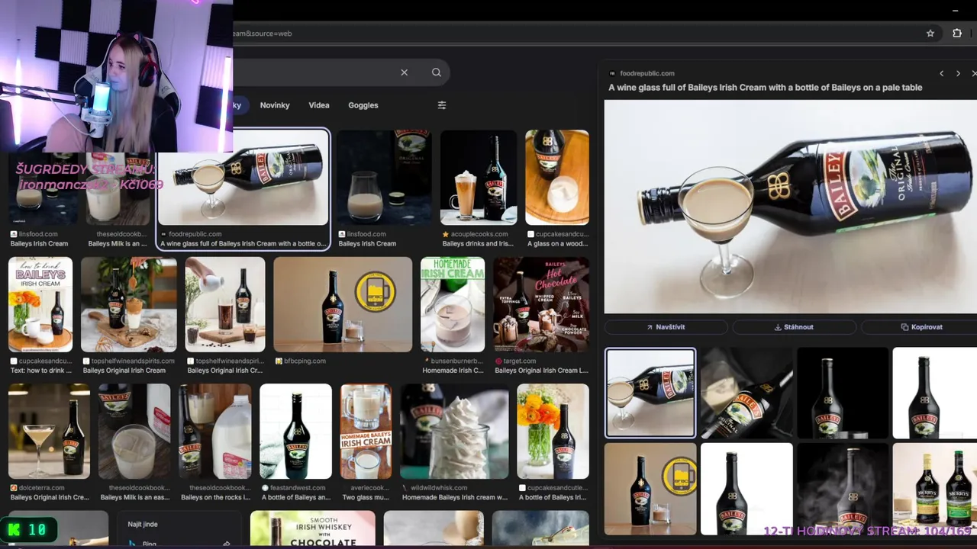The image size is (977, 549).
Task: Open the target.com Baileys Hot Chocolate thumbnail
Action: click(x=541, y=304)
